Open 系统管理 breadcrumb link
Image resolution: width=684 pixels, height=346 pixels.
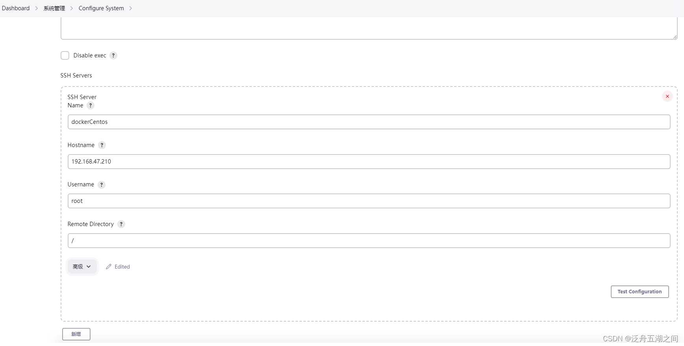(54, 8)
